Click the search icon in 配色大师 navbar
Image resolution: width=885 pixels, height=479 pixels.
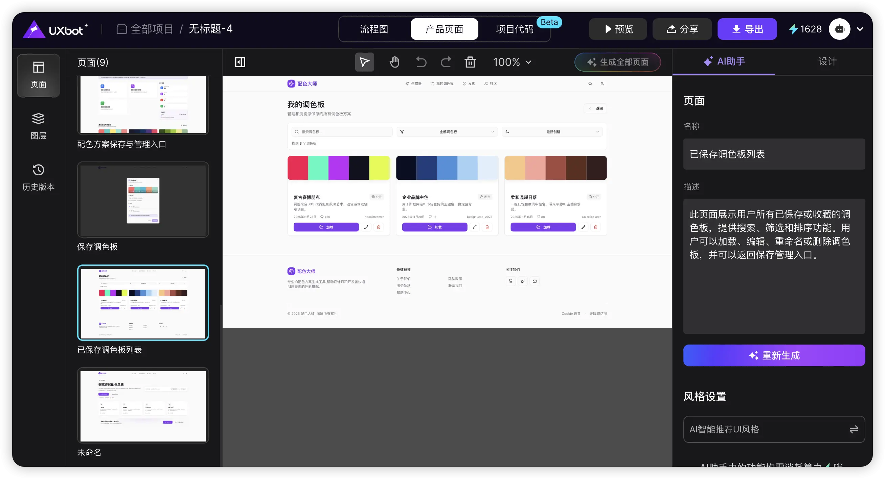590,83
